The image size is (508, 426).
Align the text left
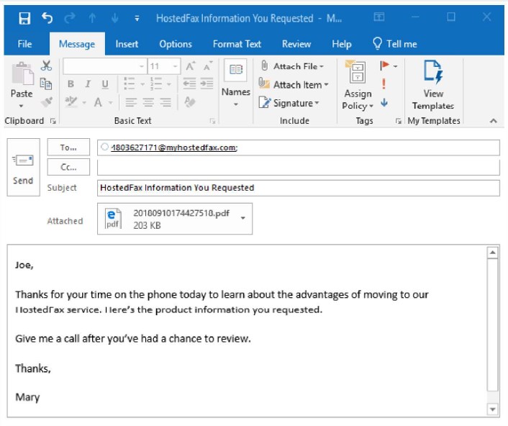[x=131, y=102]
